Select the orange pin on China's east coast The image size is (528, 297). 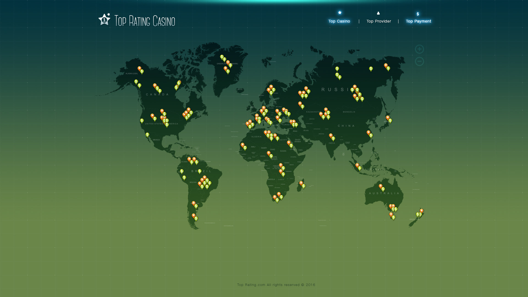(x=369, y=132)
